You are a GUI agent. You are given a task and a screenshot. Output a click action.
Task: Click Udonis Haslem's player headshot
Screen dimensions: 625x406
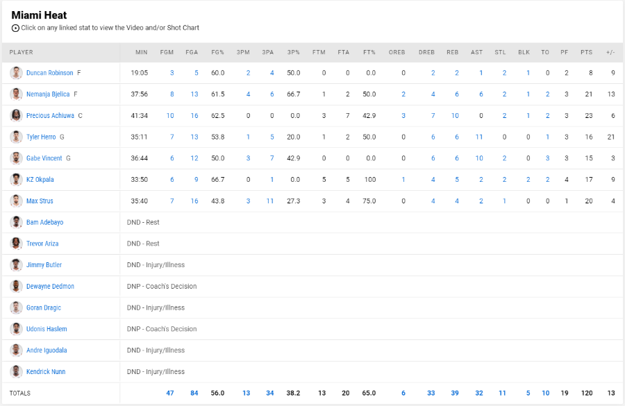16,329
